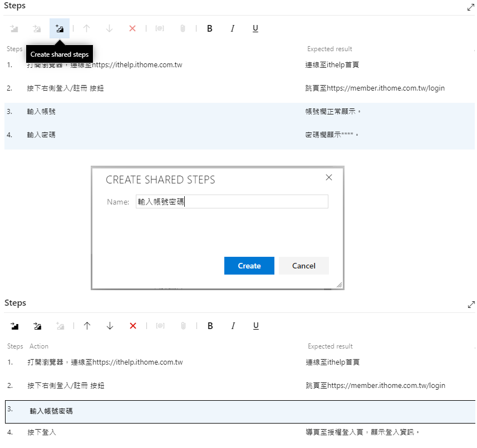Image resolution: width=477 pixels, height=448 pixels.
Task: Click Cancel button in Create Shared Steps dialog
Action: [303, 266]
